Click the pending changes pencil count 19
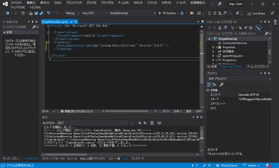The image size is (279, 168). click(207, 166)
